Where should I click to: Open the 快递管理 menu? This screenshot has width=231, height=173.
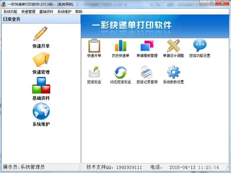(28, 12)
